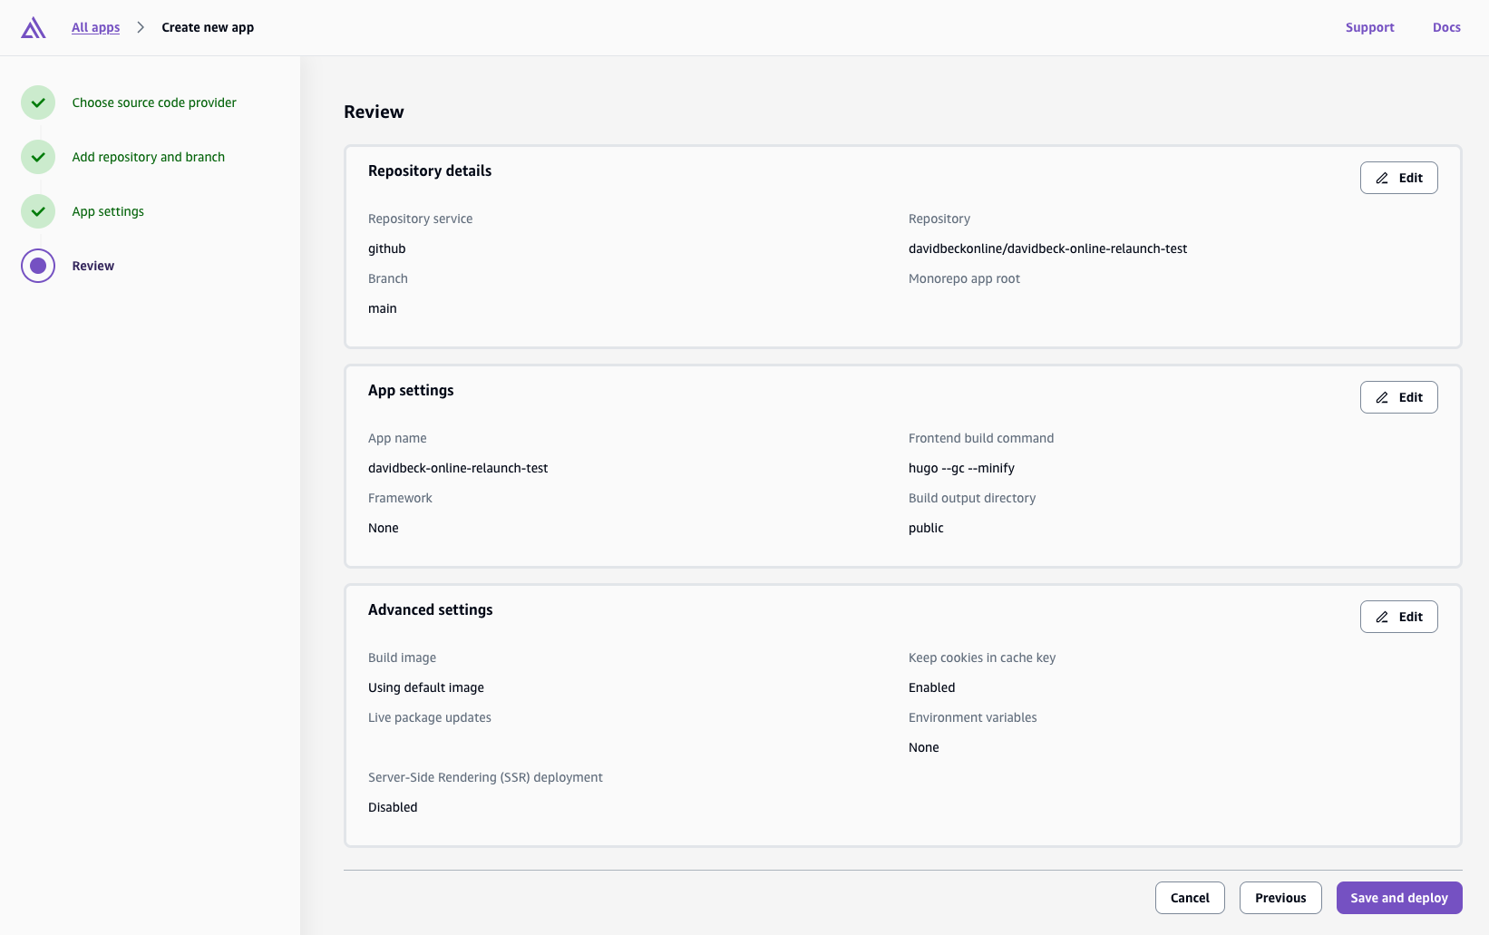Click the Keep cookies in cache key Enabled value

tap(932, 687)
